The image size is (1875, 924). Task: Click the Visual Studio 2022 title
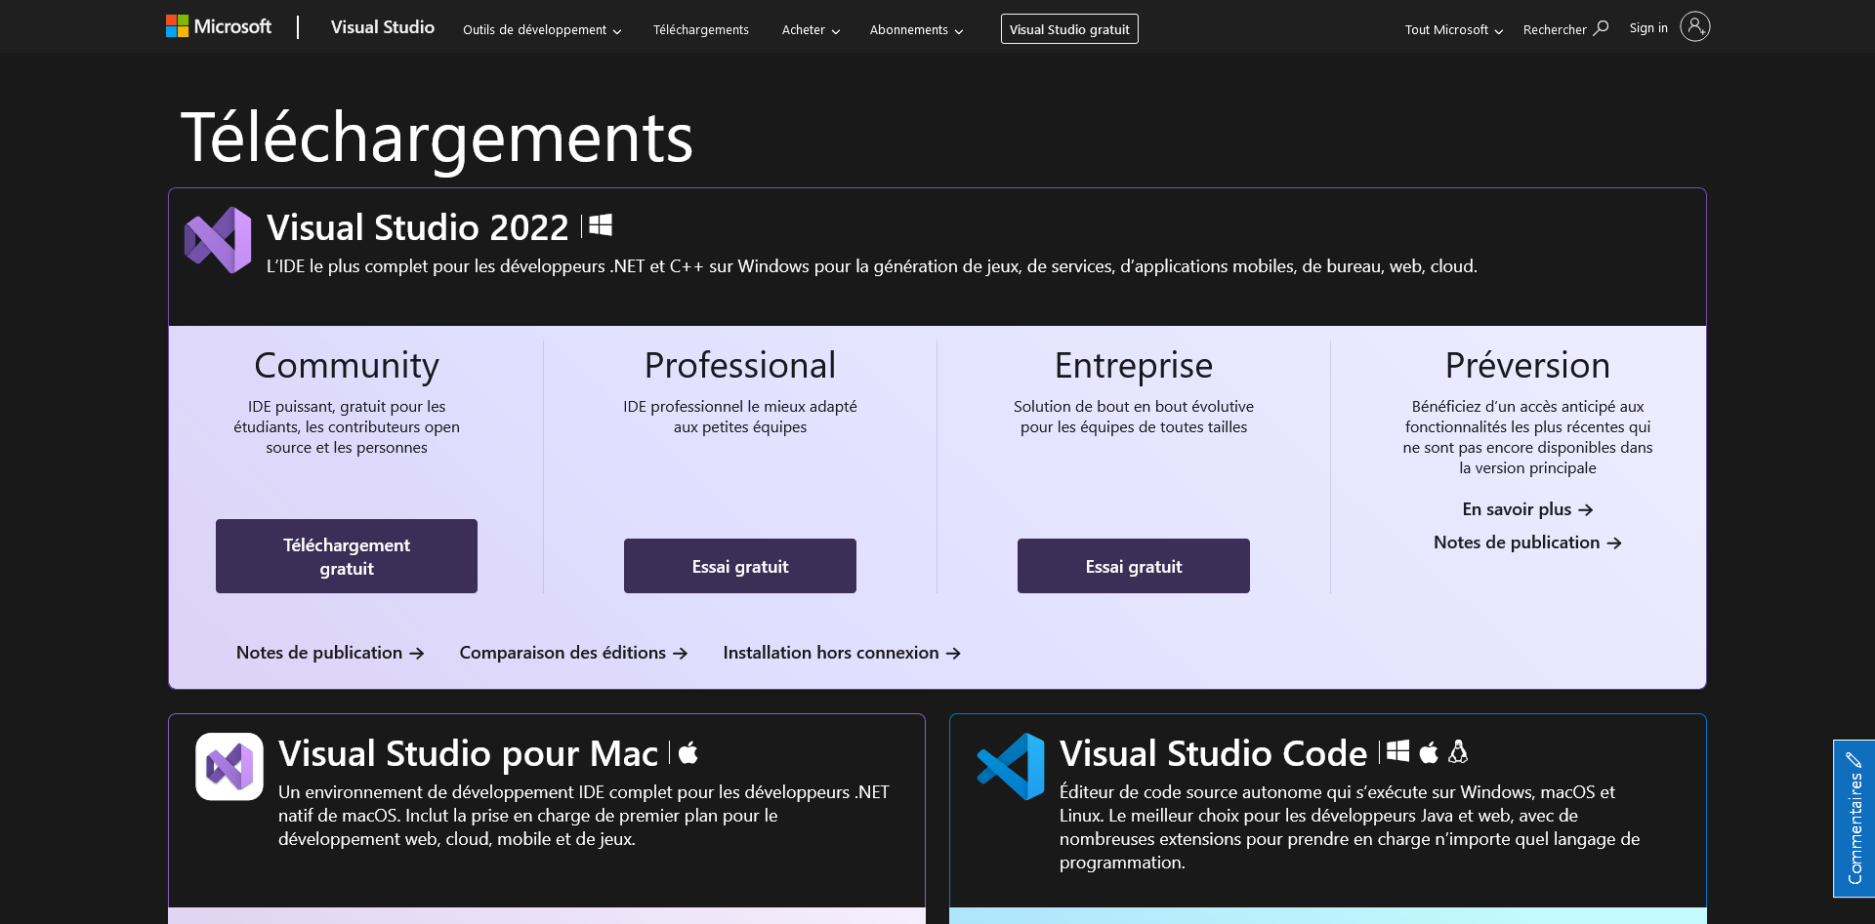click(417, 227)
